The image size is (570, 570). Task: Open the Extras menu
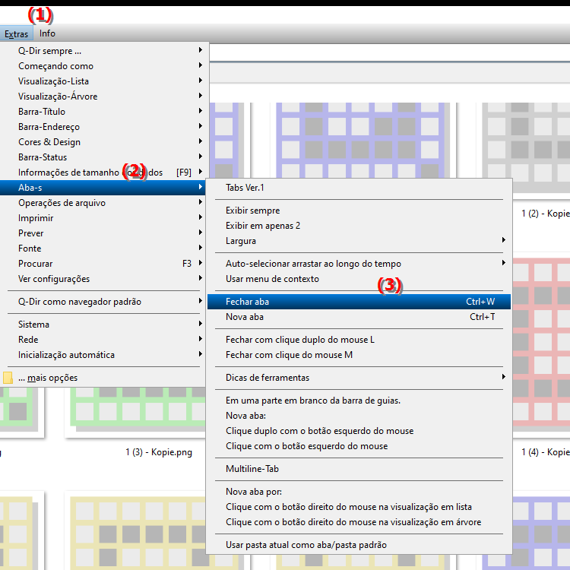[17, 33]
